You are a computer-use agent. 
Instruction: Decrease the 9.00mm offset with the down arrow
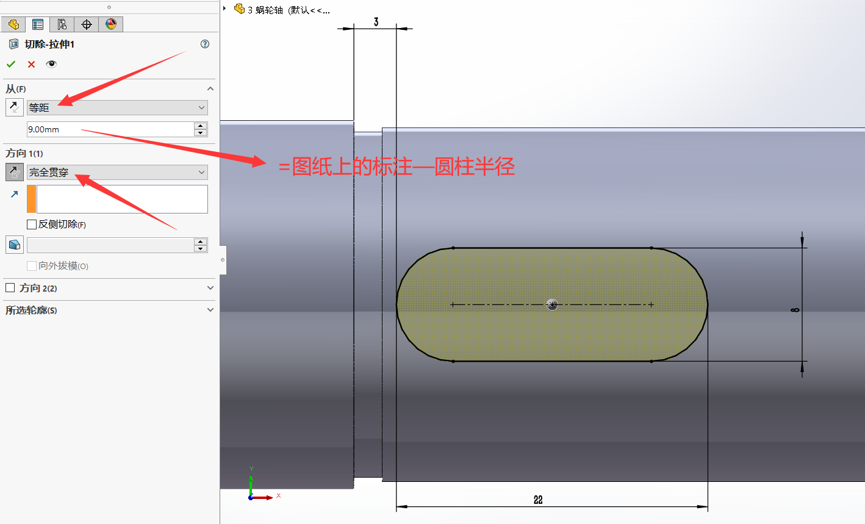point(201,133)
